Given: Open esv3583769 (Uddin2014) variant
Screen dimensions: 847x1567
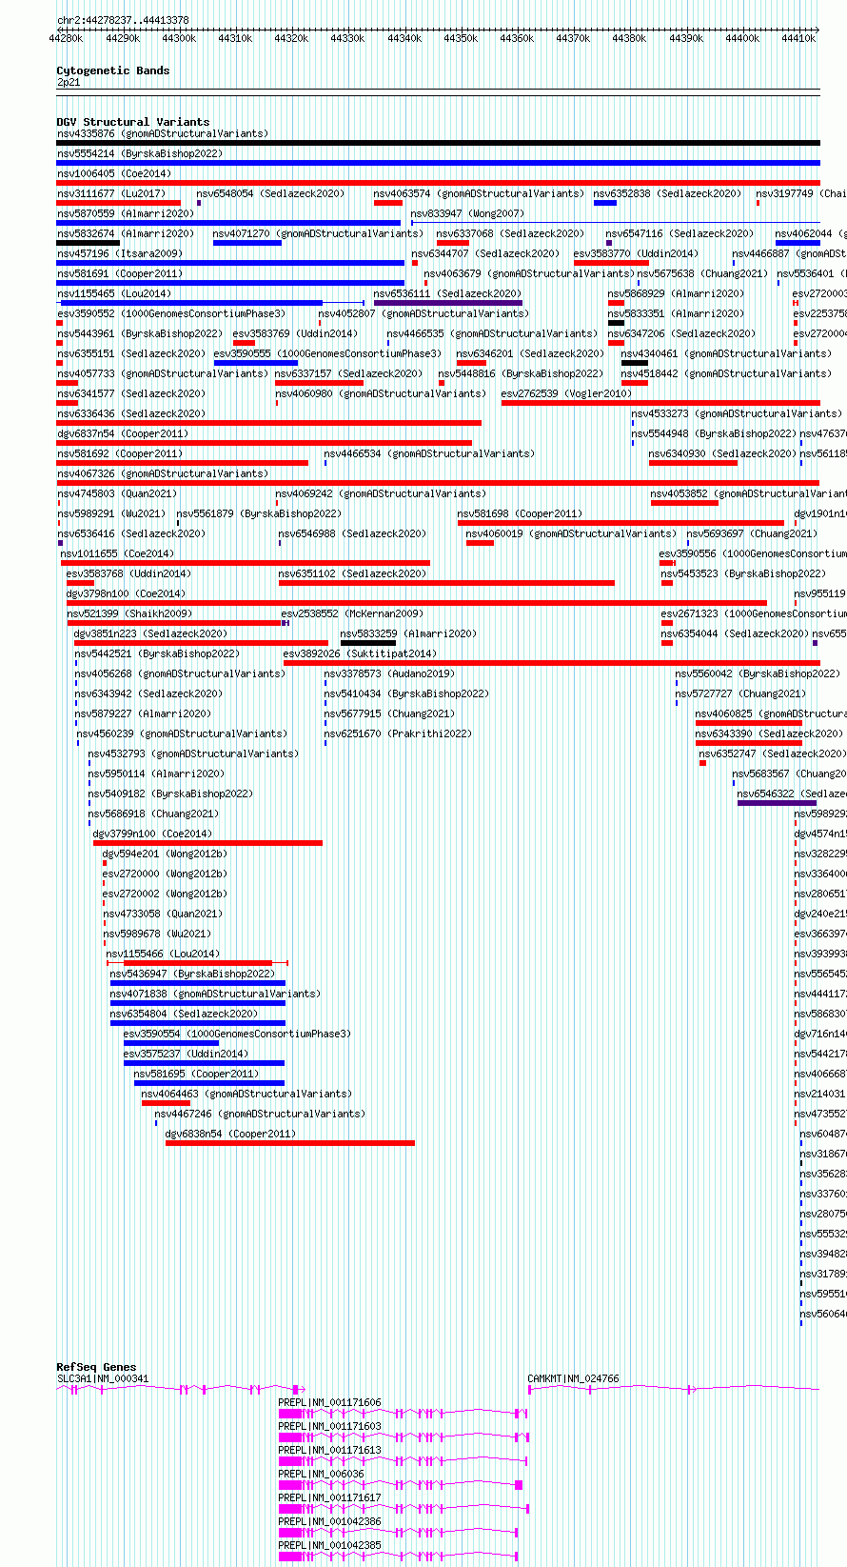Looking at the screenshot, I should pyautogui.click(x=295, y=333).
